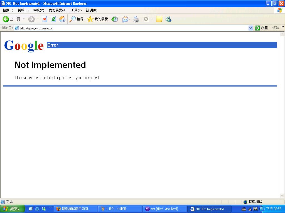Click the pen input tray icon
The image size is (285, 213).
point(250,209)
